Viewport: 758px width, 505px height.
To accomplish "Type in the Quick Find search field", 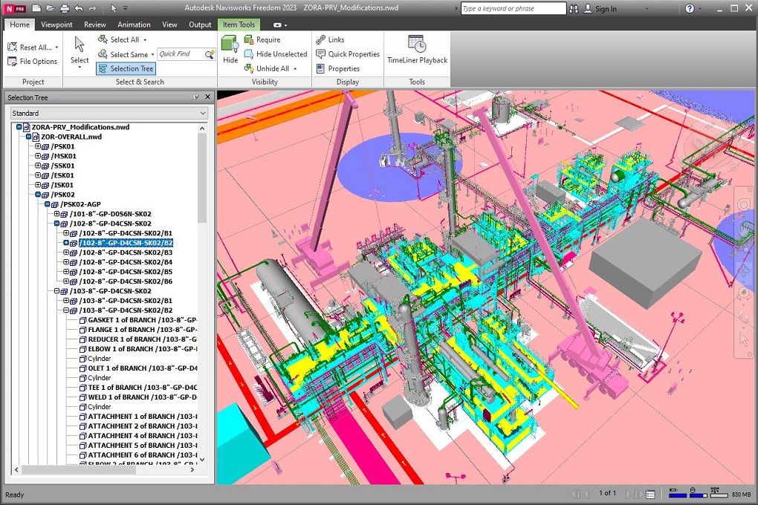I will [182, 53].
